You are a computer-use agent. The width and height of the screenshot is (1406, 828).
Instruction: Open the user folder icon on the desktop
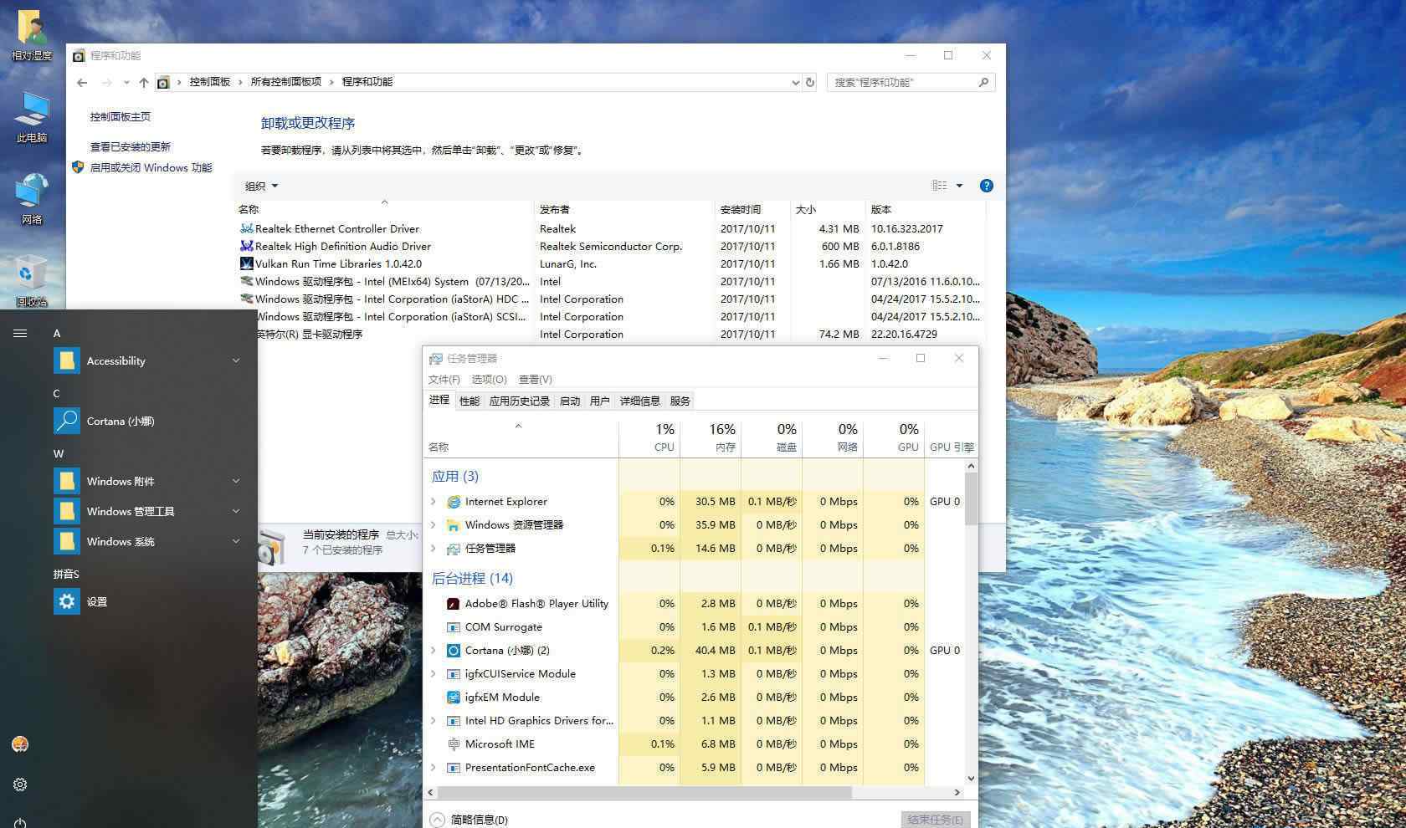click(x=32, y=35)
